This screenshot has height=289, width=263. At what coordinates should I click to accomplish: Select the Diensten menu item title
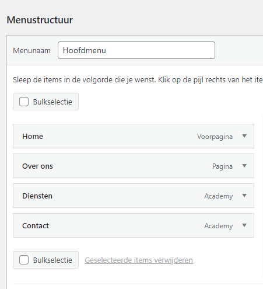pyautogui.click(x=37, y=196)
